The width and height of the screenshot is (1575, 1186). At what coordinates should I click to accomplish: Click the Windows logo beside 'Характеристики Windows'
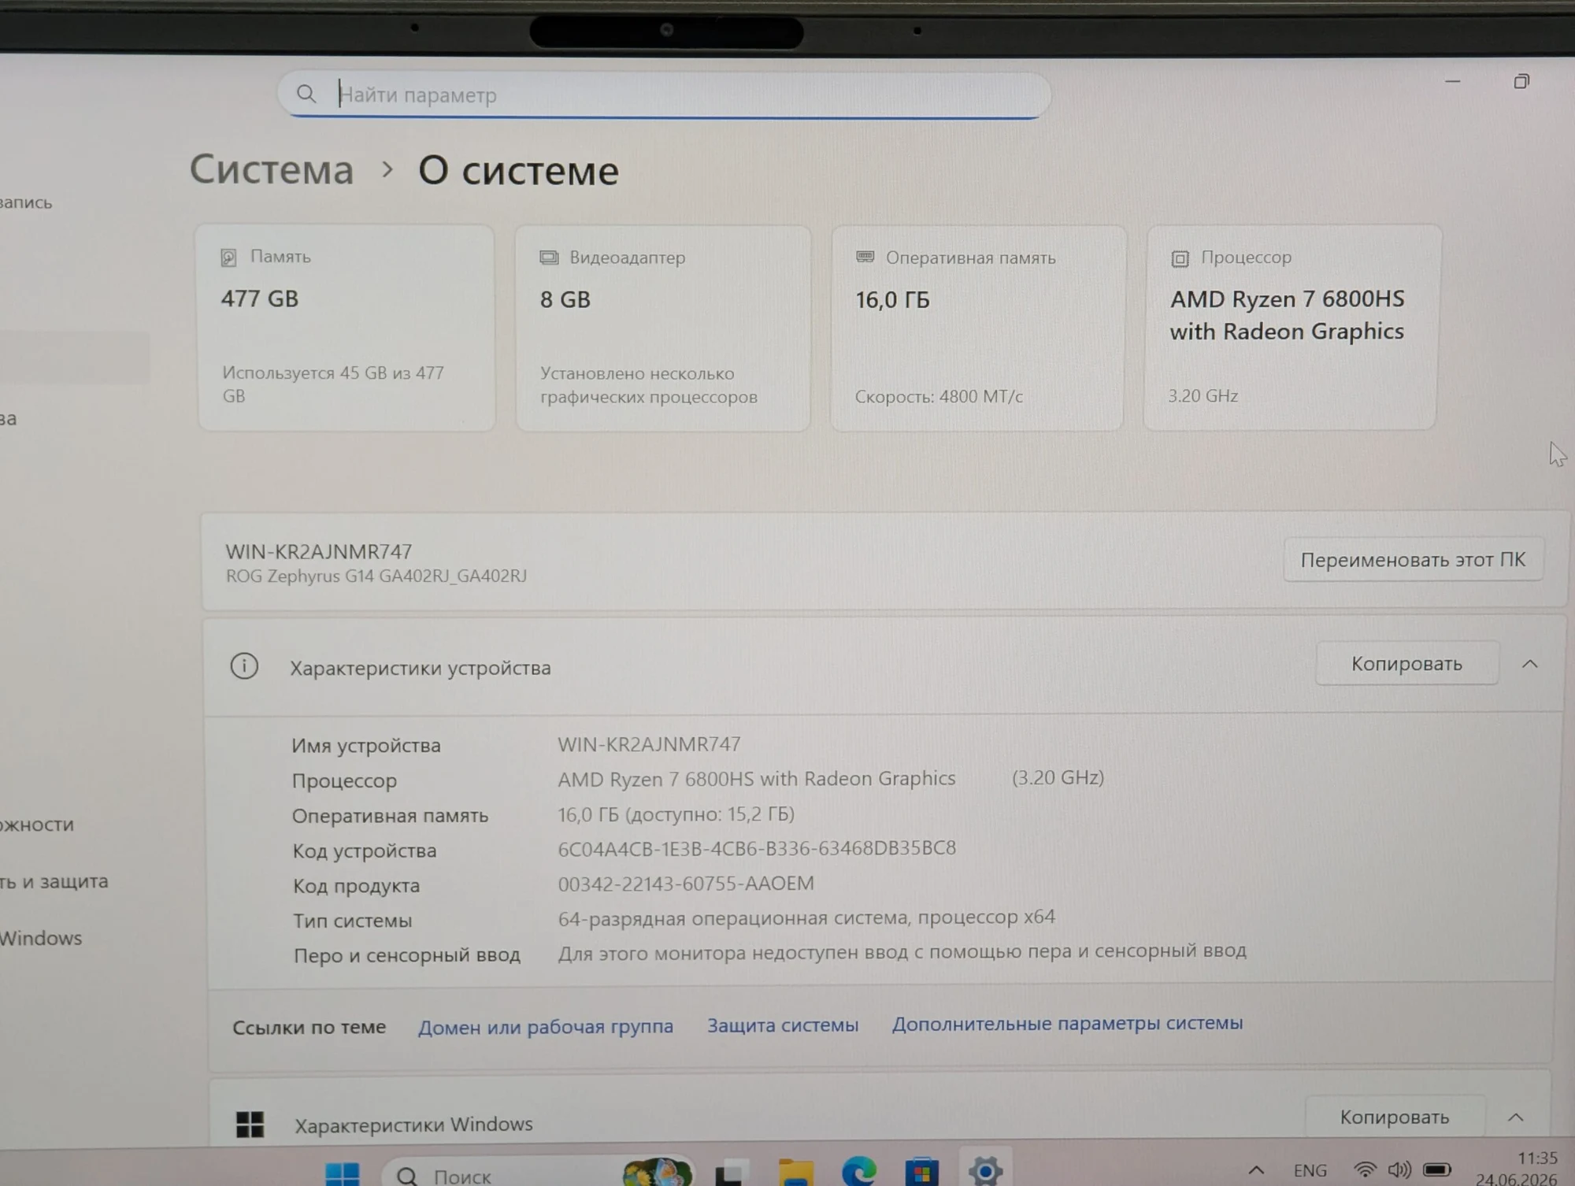tap(250, 1125)
